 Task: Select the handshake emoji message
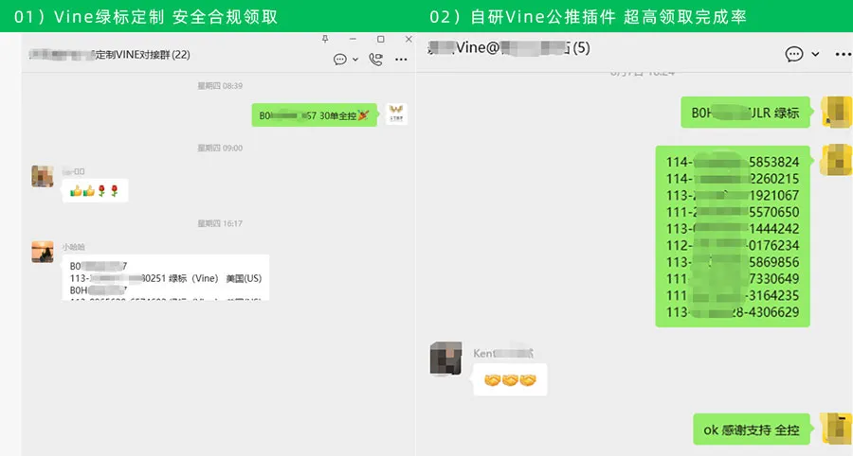[510, 379]
